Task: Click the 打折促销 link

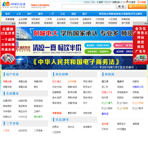Action: click(x=38, y=101)
